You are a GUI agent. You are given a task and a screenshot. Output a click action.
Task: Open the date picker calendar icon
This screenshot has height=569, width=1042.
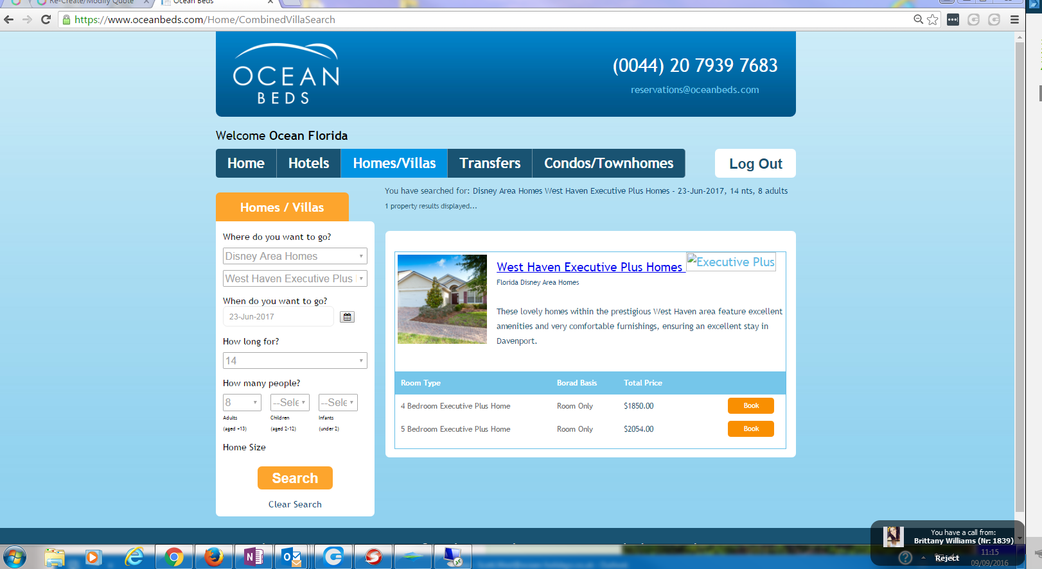pyautogui.click(x=347, y=317)
